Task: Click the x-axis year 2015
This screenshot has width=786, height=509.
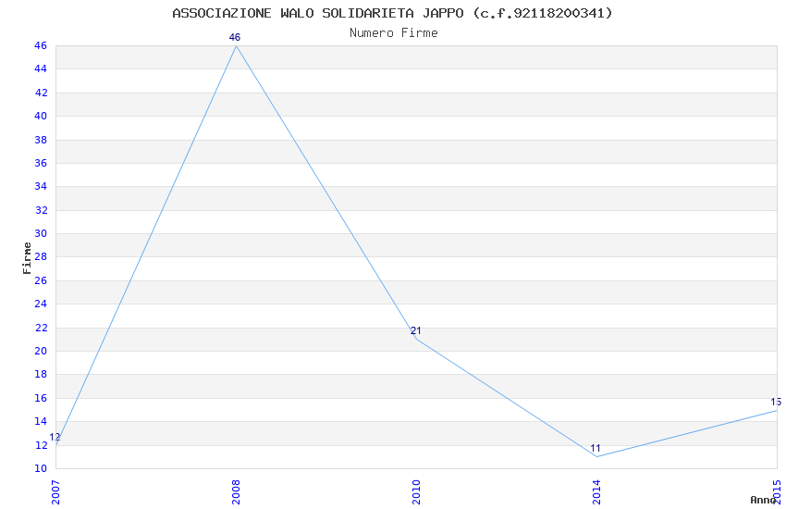Action: (777, 492)
